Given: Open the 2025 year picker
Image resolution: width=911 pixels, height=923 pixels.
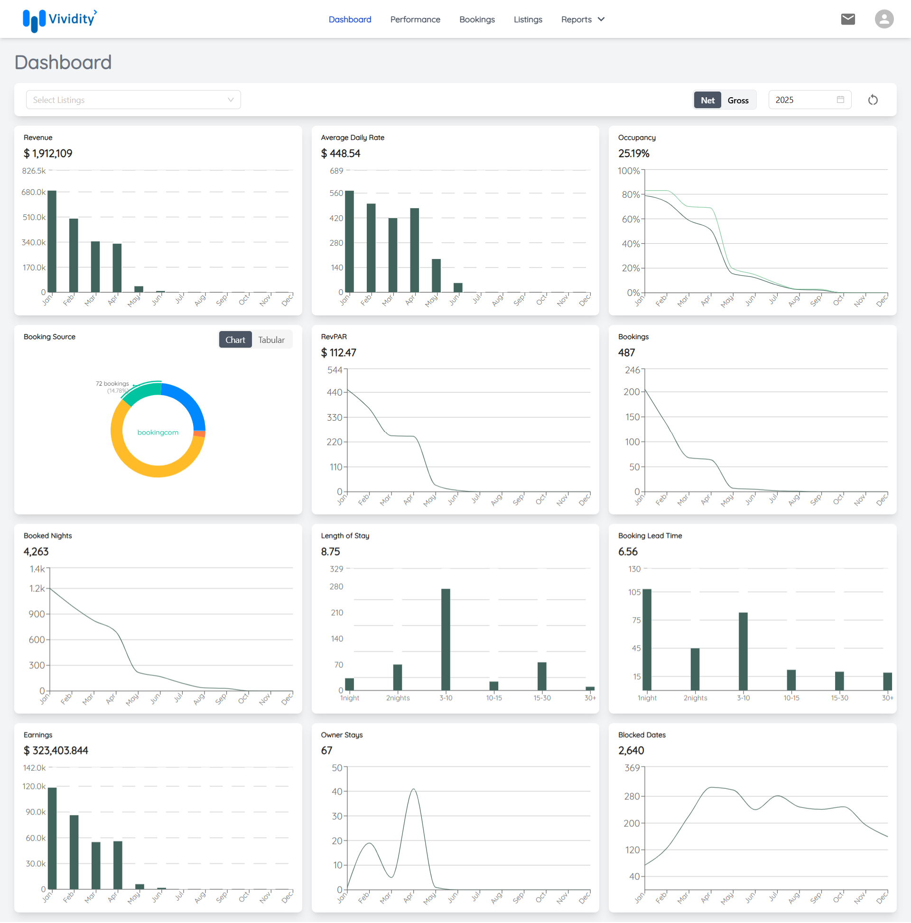Looking at the screenshot, I should [803, 100].
